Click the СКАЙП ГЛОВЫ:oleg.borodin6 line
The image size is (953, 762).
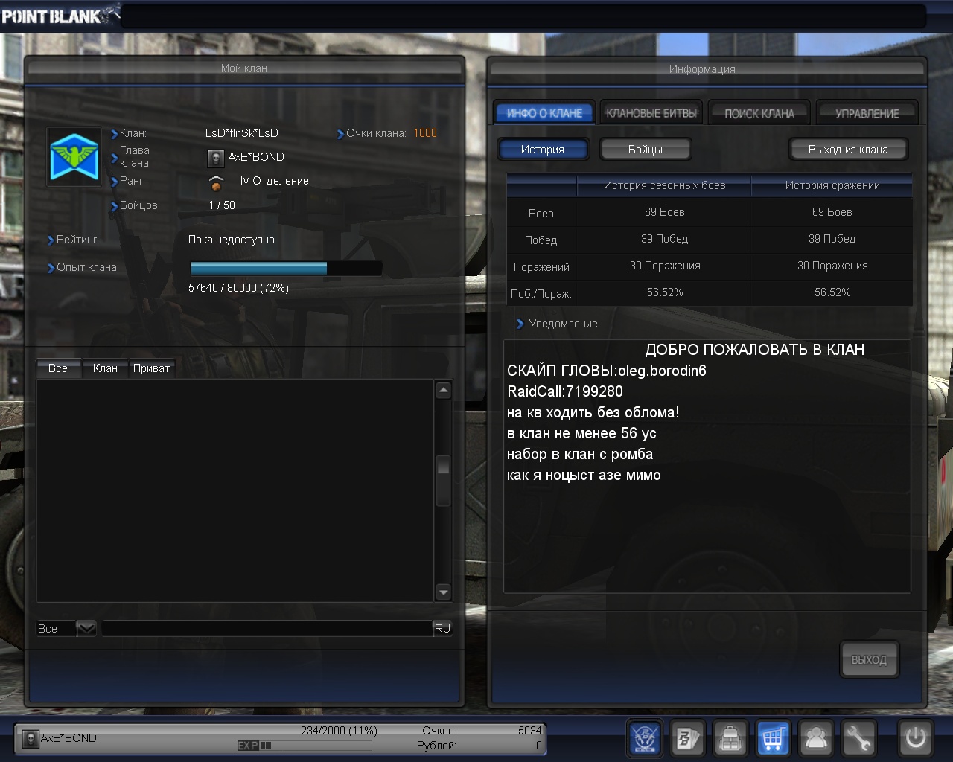click(x=607, y=371)
